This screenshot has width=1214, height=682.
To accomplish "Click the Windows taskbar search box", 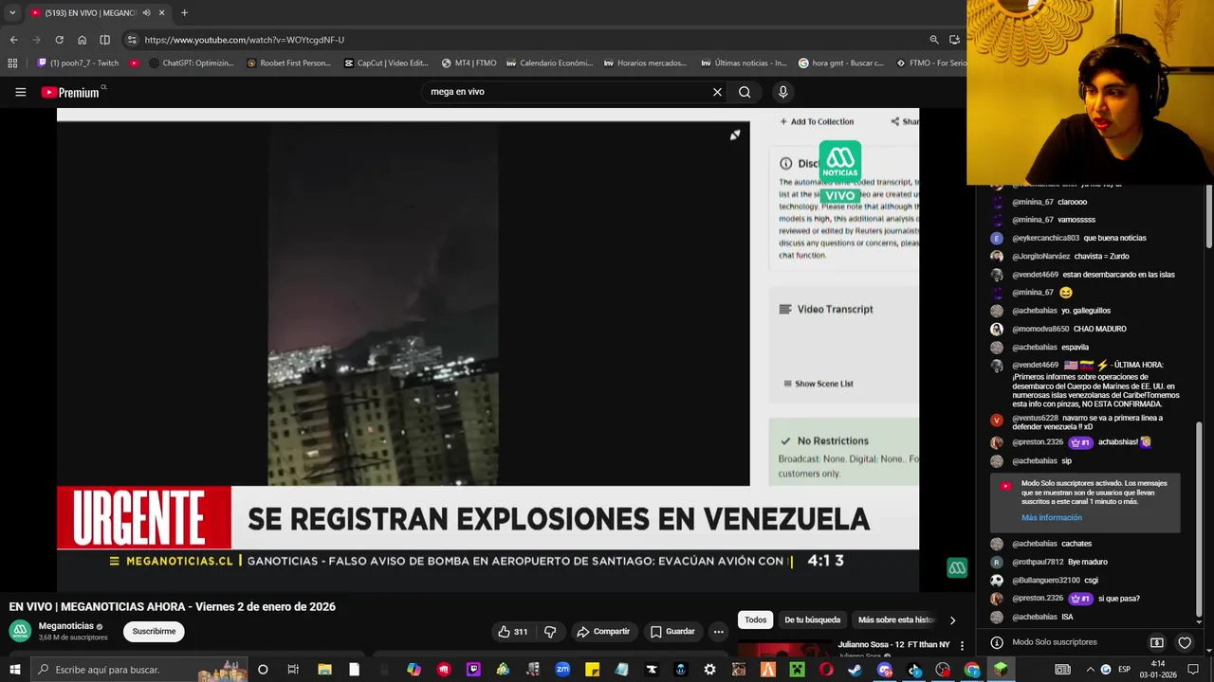I will [138, 670].
